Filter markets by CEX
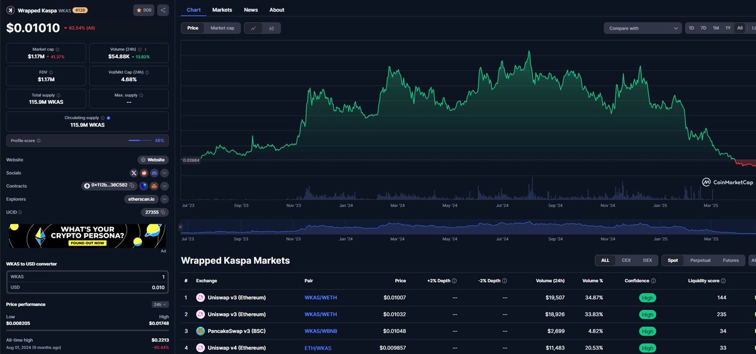Viewport: 756px width, 354px height. coord(626,260)
